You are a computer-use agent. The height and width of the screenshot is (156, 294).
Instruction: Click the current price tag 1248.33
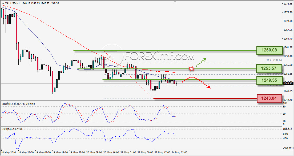[288, 83]
